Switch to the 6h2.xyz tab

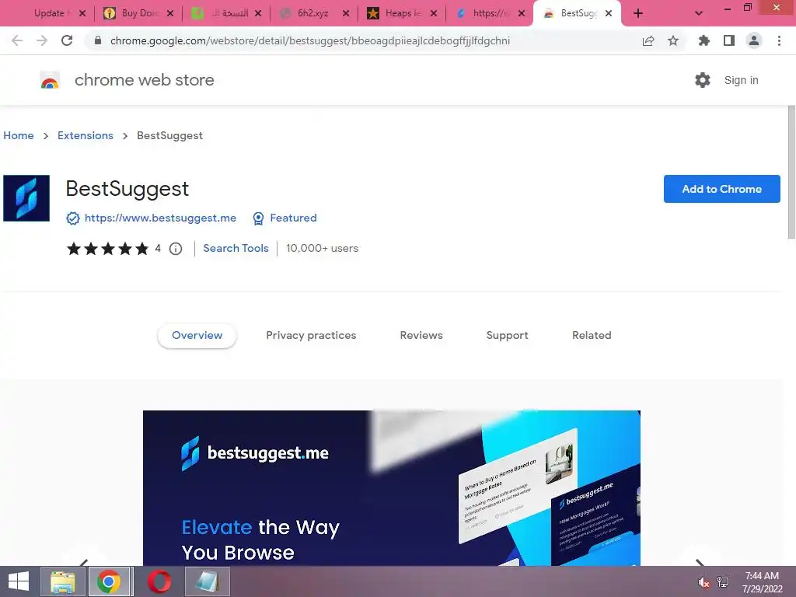coord(314,13)
